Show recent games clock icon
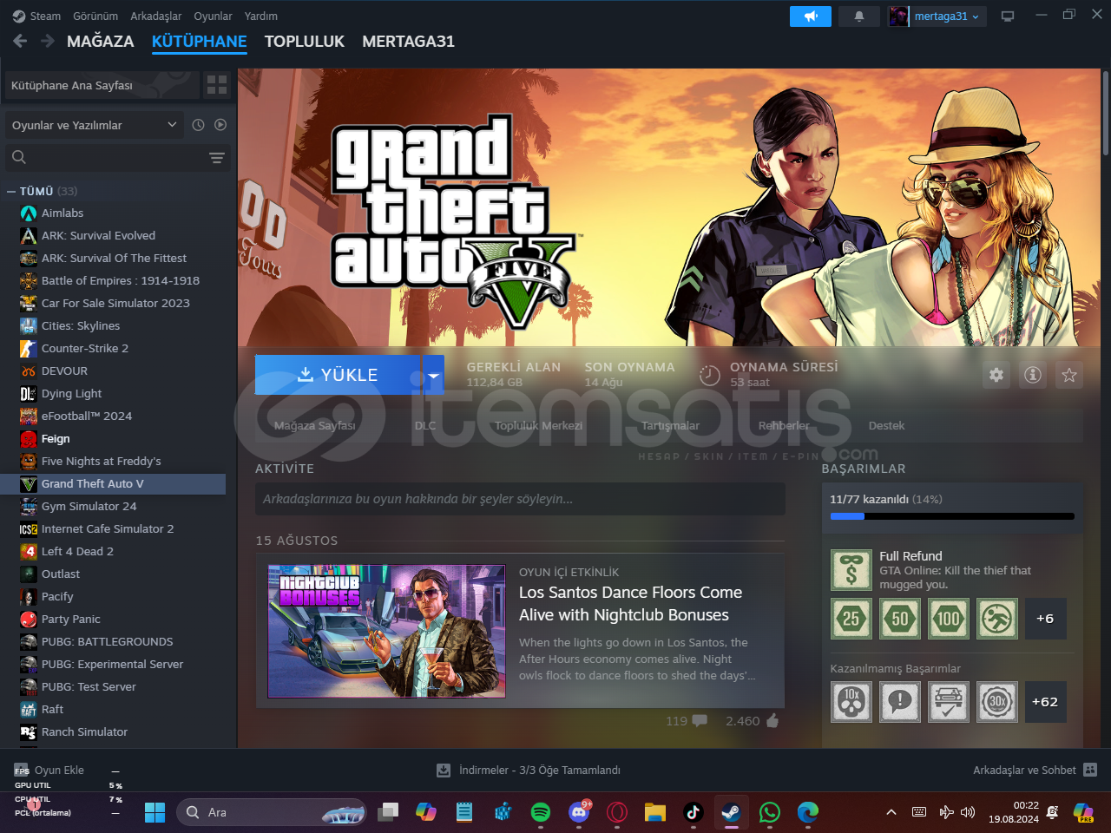The image size is (1111, 833). click(x=198, y=125)
